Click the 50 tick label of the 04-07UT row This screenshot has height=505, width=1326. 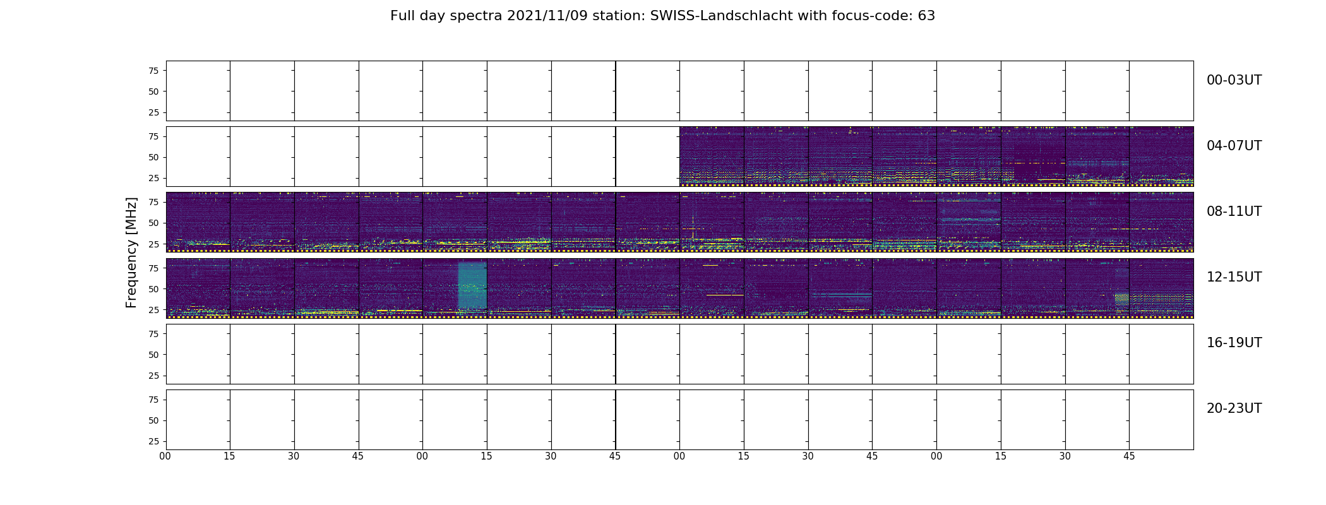click(153, 157)
